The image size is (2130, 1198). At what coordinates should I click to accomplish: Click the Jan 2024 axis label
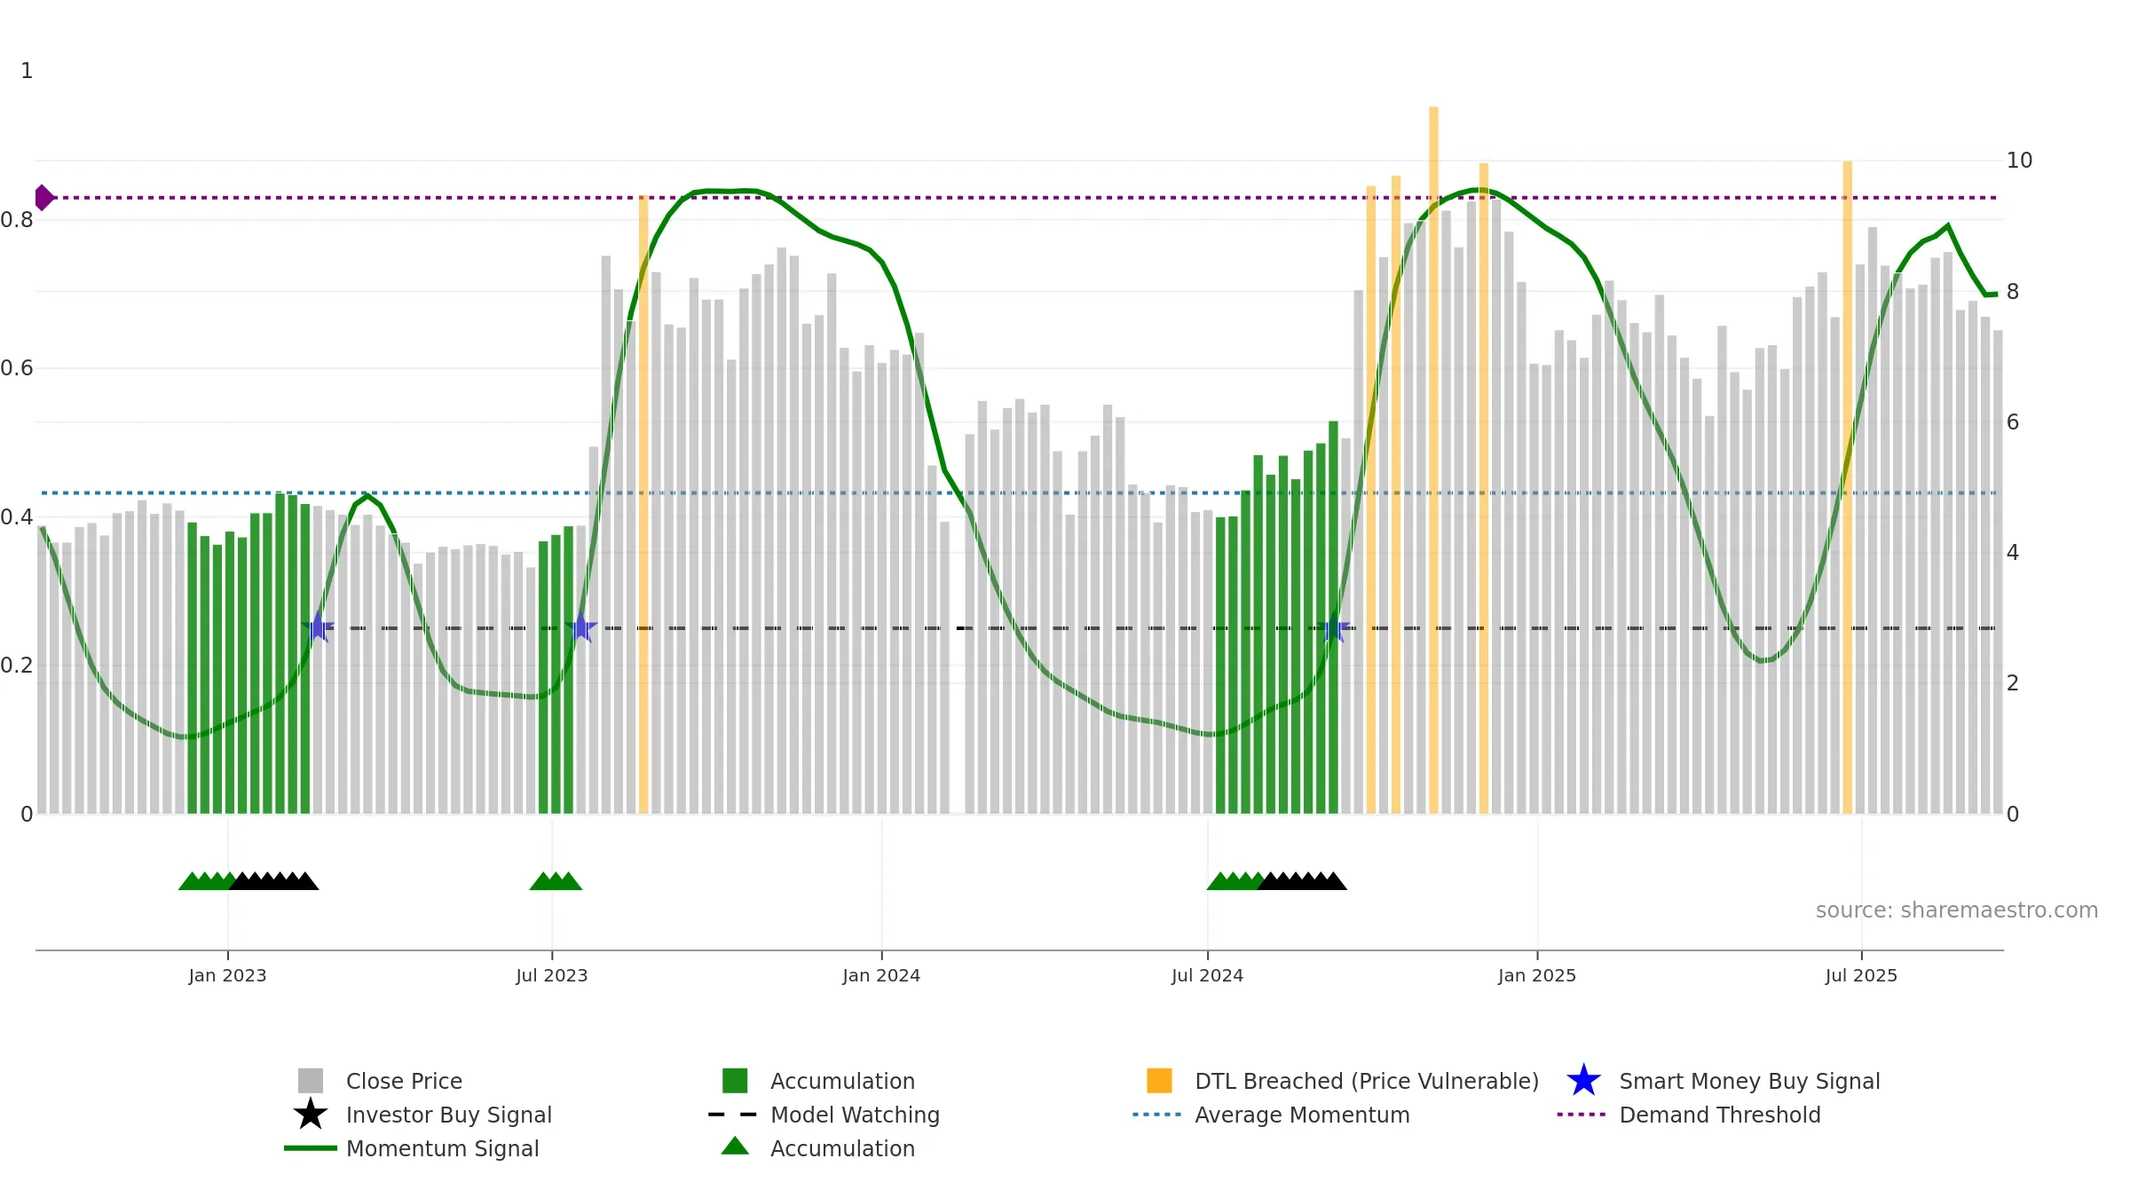(881, 975)
